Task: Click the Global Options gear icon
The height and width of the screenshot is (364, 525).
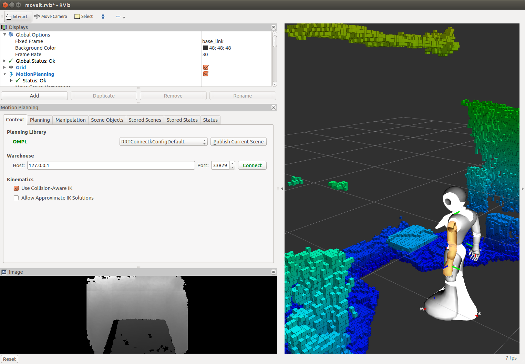Action: [x=11, y=34]
